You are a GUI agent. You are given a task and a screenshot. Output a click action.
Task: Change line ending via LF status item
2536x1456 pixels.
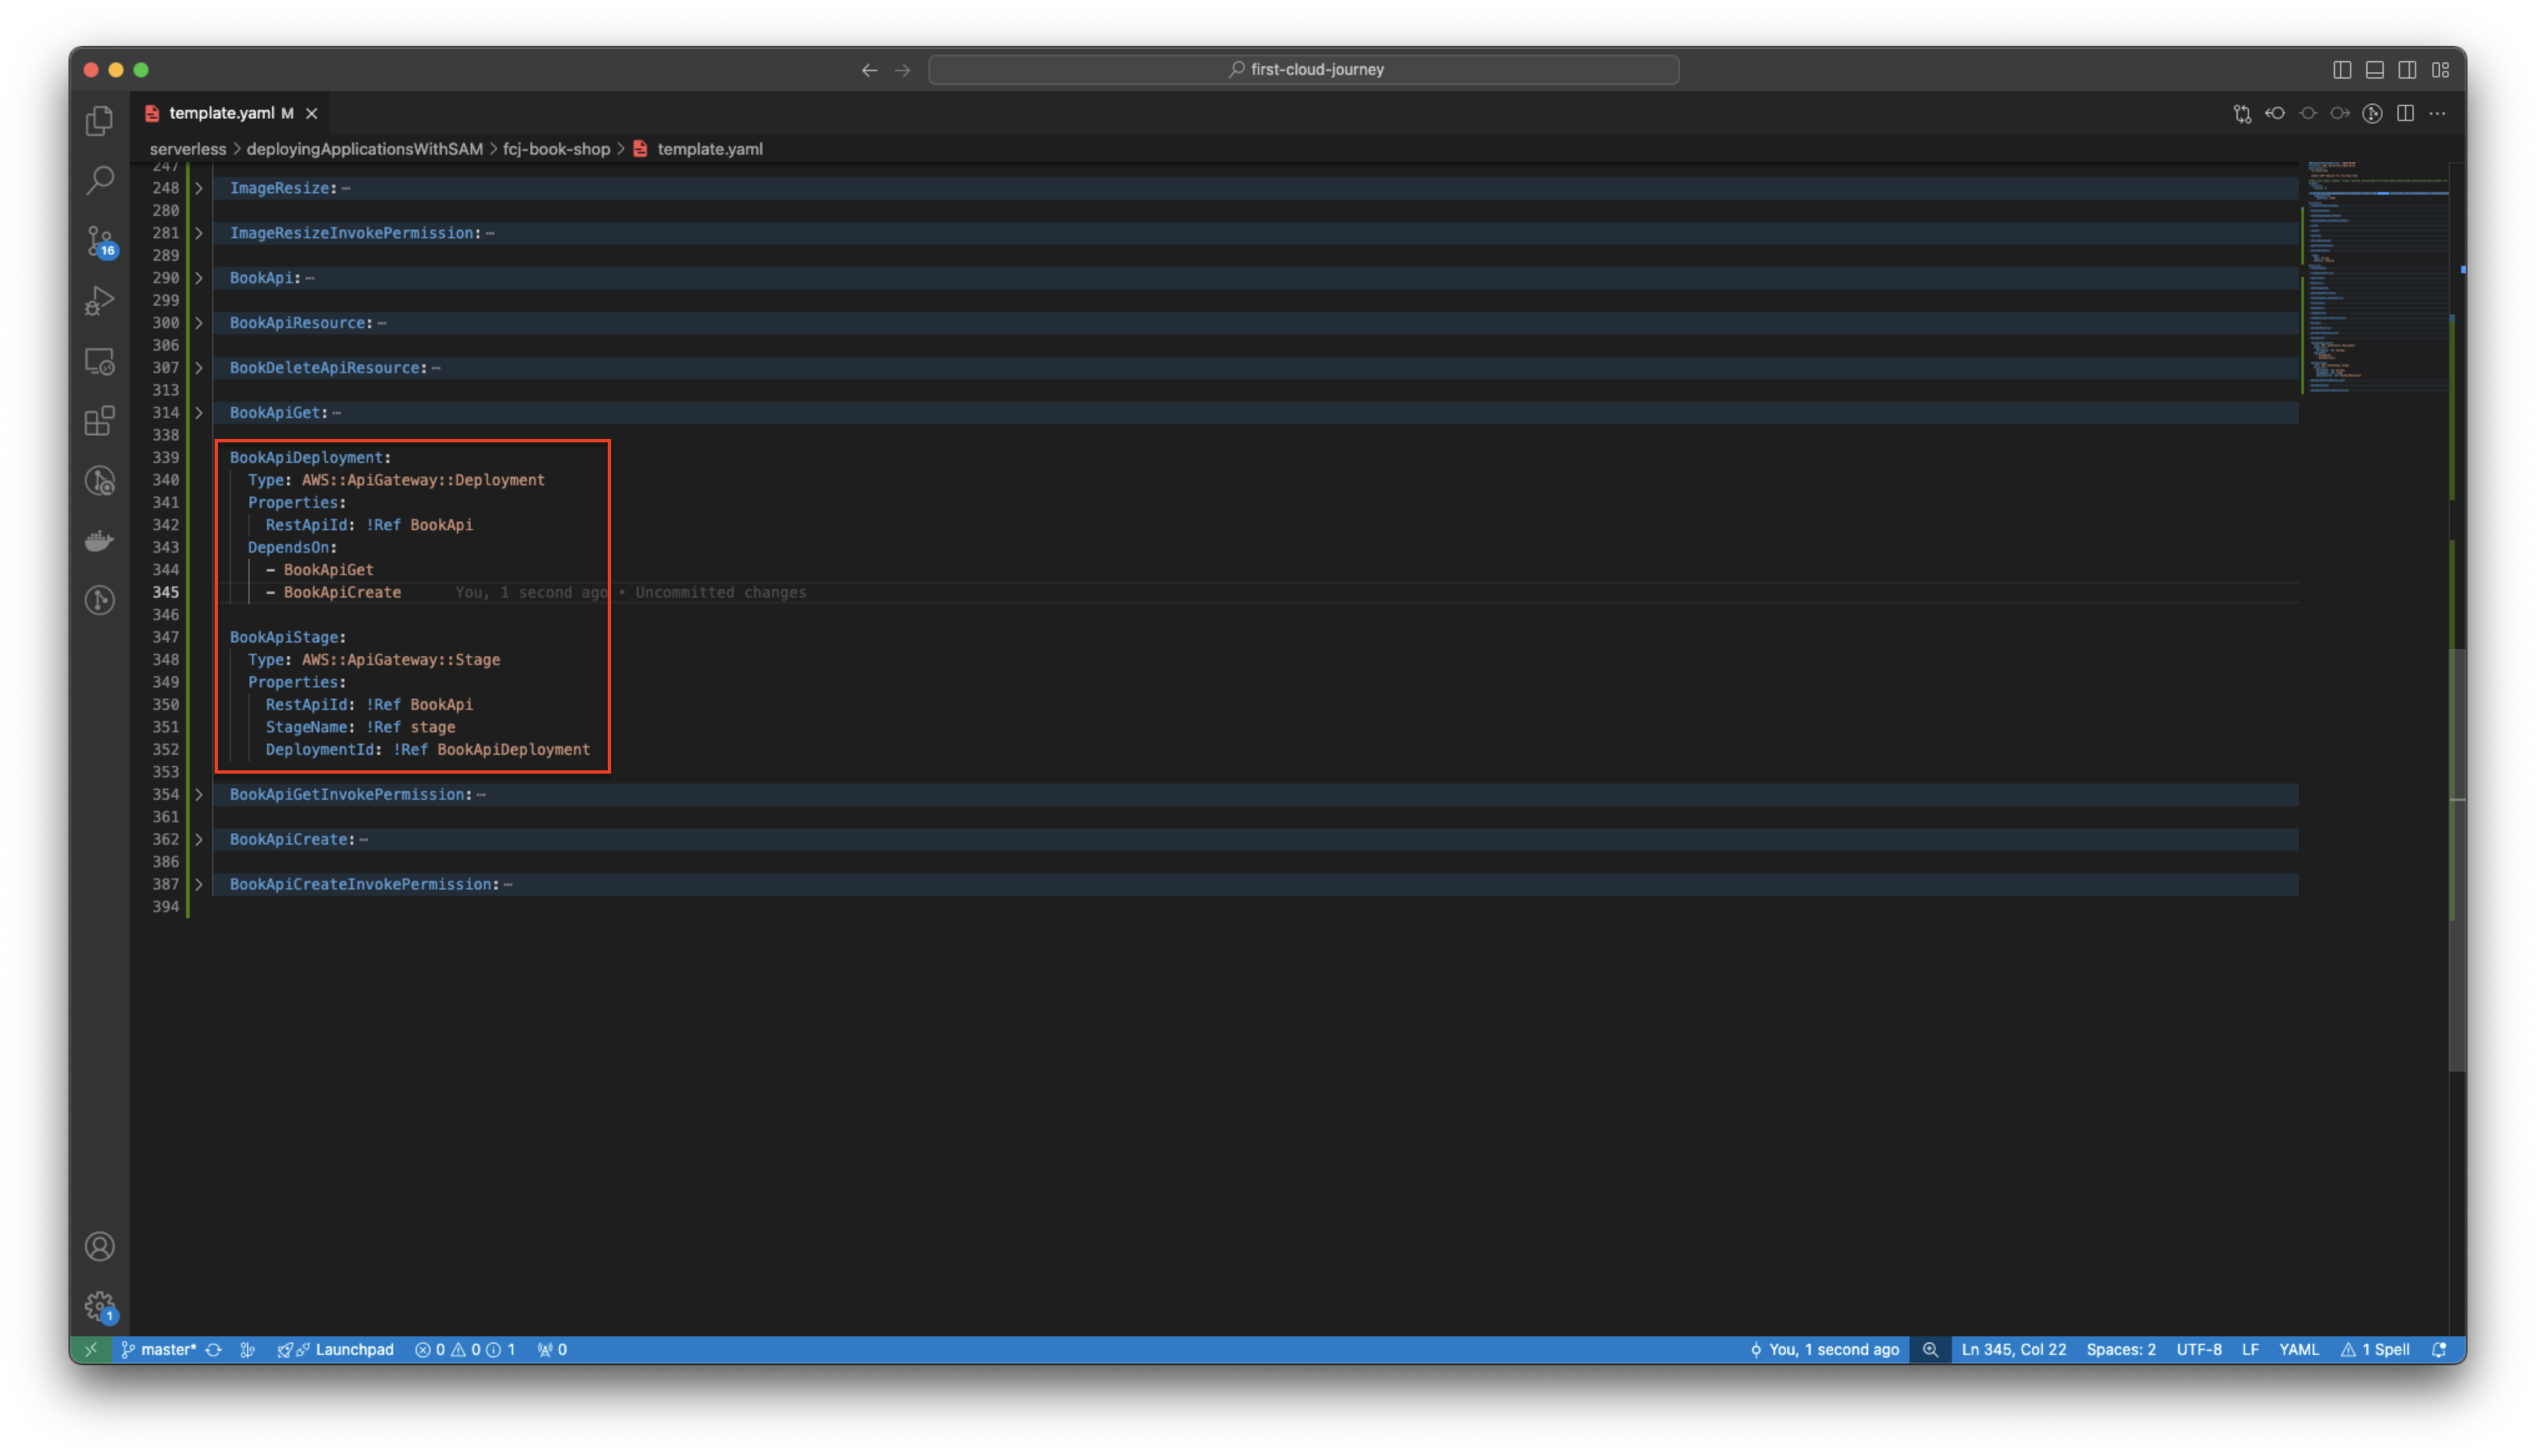2250,1350
